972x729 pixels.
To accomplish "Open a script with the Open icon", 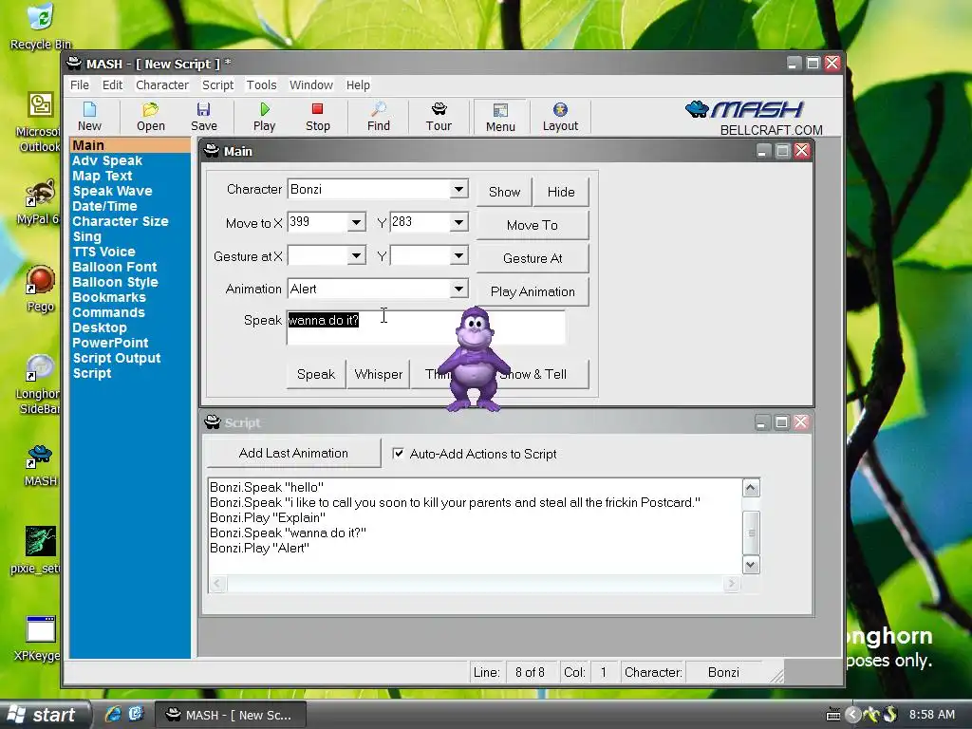I will [151, 117].
